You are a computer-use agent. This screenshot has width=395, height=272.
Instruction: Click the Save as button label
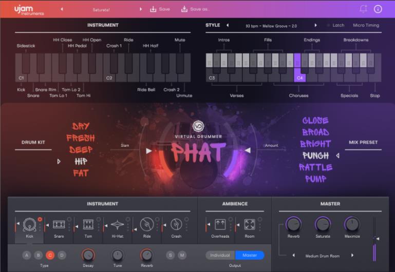[x=199, y=9]
